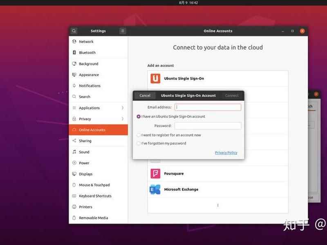Click the Ubuntu Single Sign-On logo
327x245 pixels.
(155, 78)
